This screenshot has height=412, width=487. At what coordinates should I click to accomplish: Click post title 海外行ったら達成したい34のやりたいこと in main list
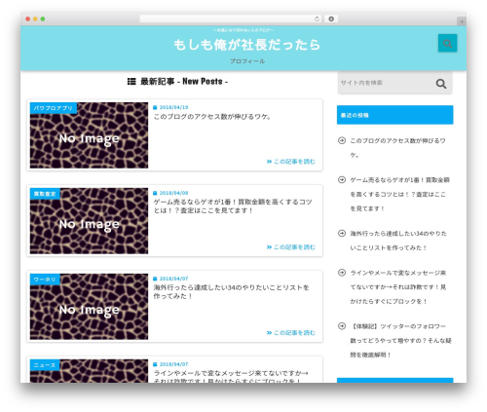[x=231, y=291]
